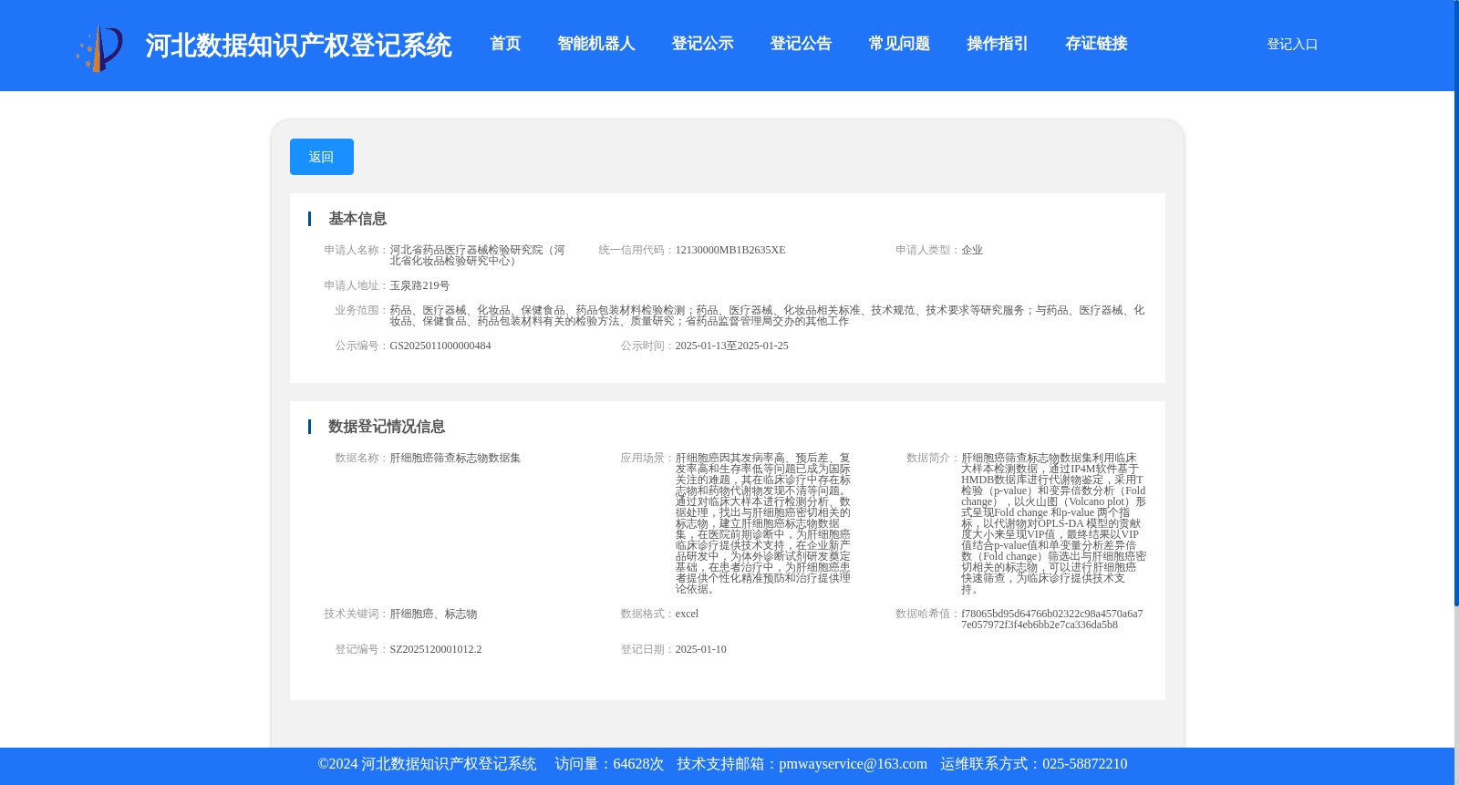The height and width of the screenshot is (785, 1459).
Task: Select the 数据登记情况信息 section heading
Action: click(x=387, y=427)
